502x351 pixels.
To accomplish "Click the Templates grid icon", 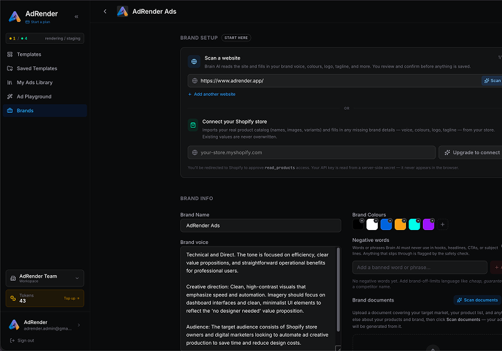I will [10, 55].
